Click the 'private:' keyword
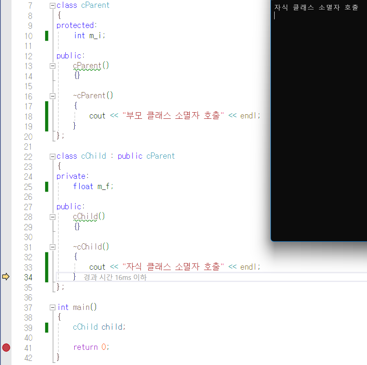Screen dimensions: 367x365 [73, 176]
